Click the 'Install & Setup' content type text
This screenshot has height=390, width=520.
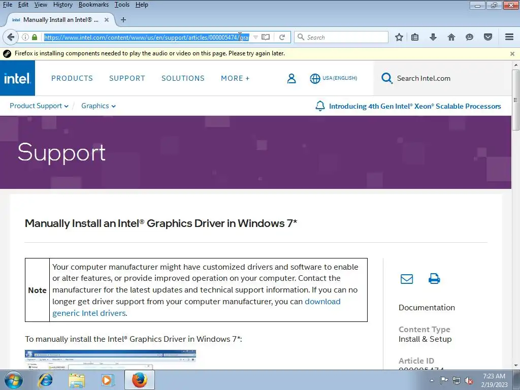point(425,339)
